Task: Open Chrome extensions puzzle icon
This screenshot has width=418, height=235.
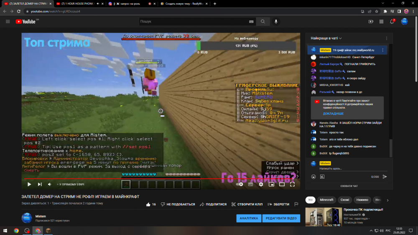Action: tap(385, 11)
